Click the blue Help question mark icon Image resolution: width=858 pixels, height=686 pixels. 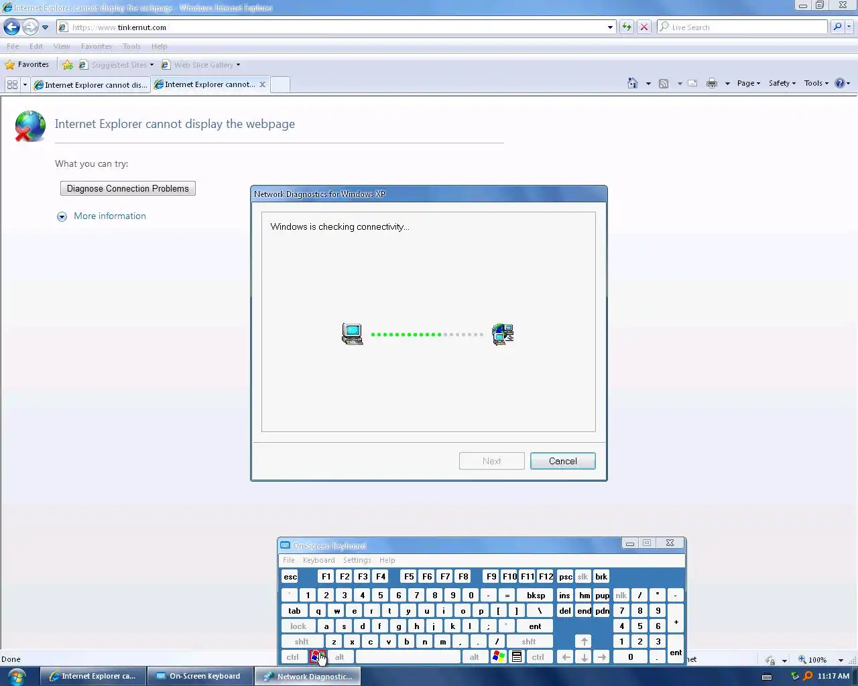pos(839,84)
